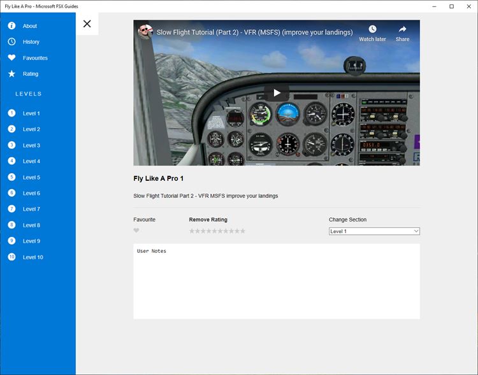This screenshot has height=375, width=478.
Task: Click the 'Slow Flight Tutorial Part 2' description text
Action: (205, 196)
